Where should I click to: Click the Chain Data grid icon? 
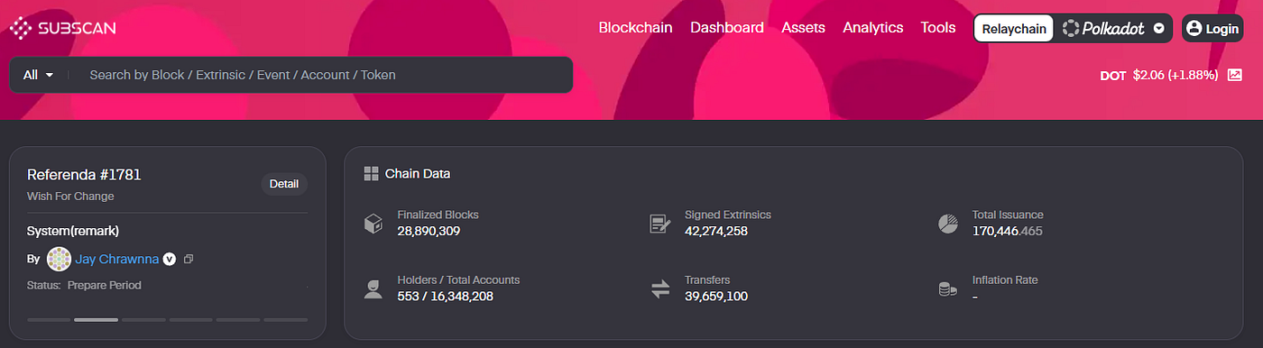click(371, 173)
